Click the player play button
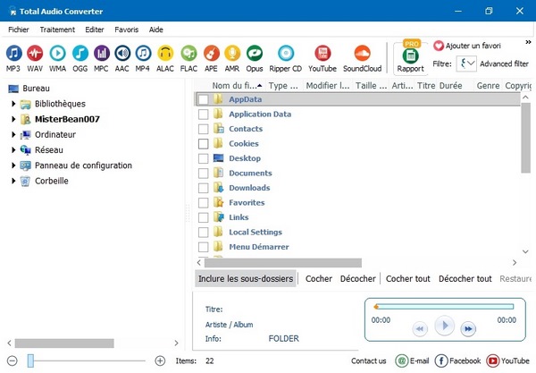Screen dimensions: 536x373 tap(444, 326)
